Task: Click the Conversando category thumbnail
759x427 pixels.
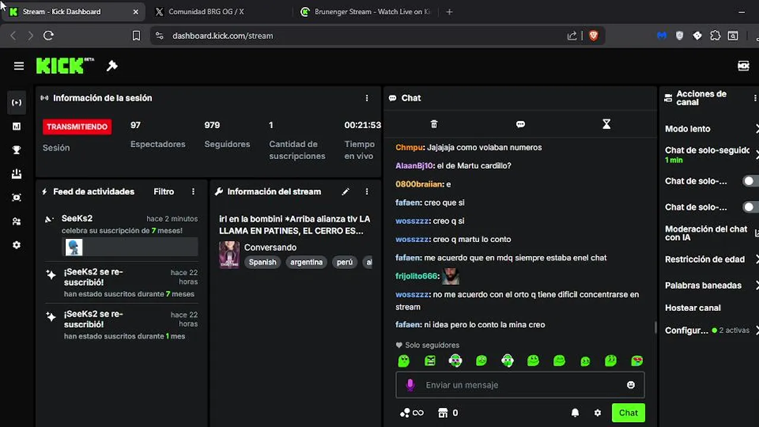Action: click(229, 255)
